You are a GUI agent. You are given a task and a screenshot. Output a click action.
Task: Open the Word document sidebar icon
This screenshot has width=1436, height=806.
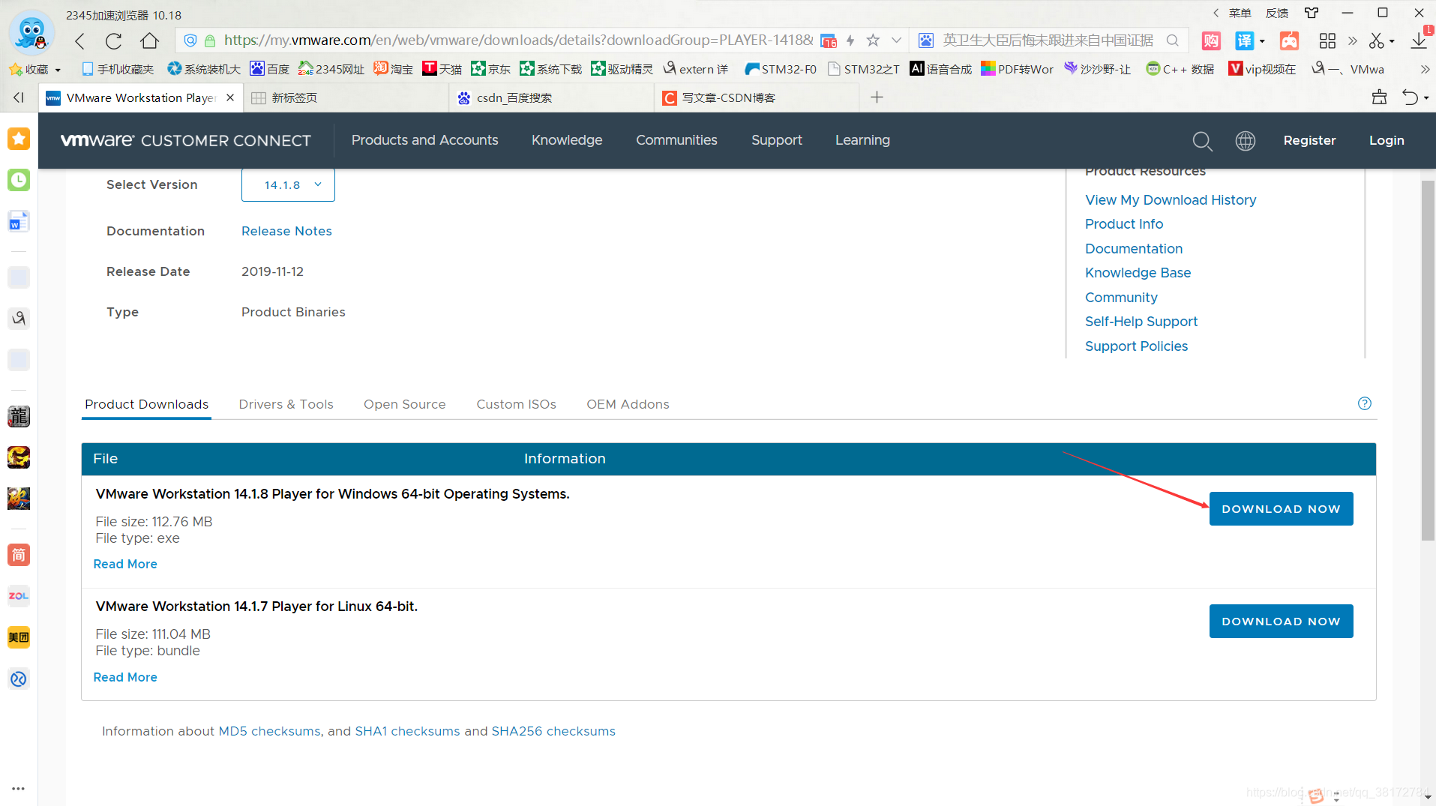click(19, 221)
